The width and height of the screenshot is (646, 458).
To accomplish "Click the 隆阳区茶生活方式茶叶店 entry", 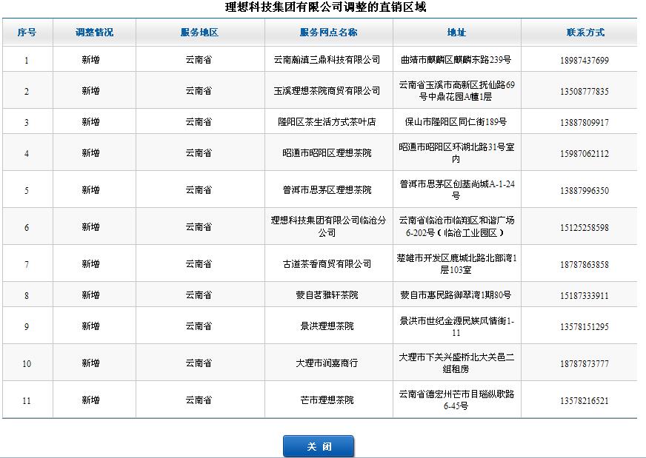I will point(327,122).
